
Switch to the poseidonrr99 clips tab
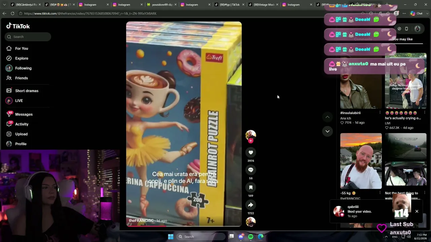click(162, 5)
